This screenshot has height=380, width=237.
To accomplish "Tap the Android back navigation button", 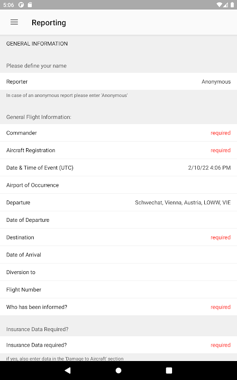I will tap(68, 370).
